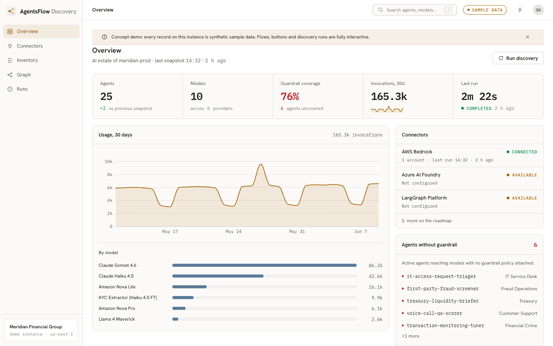The width and height of the screenshot is (553, 346).
Task: Click the Claude Sonnet 4.6 usage bar
Action: [265, 265]
